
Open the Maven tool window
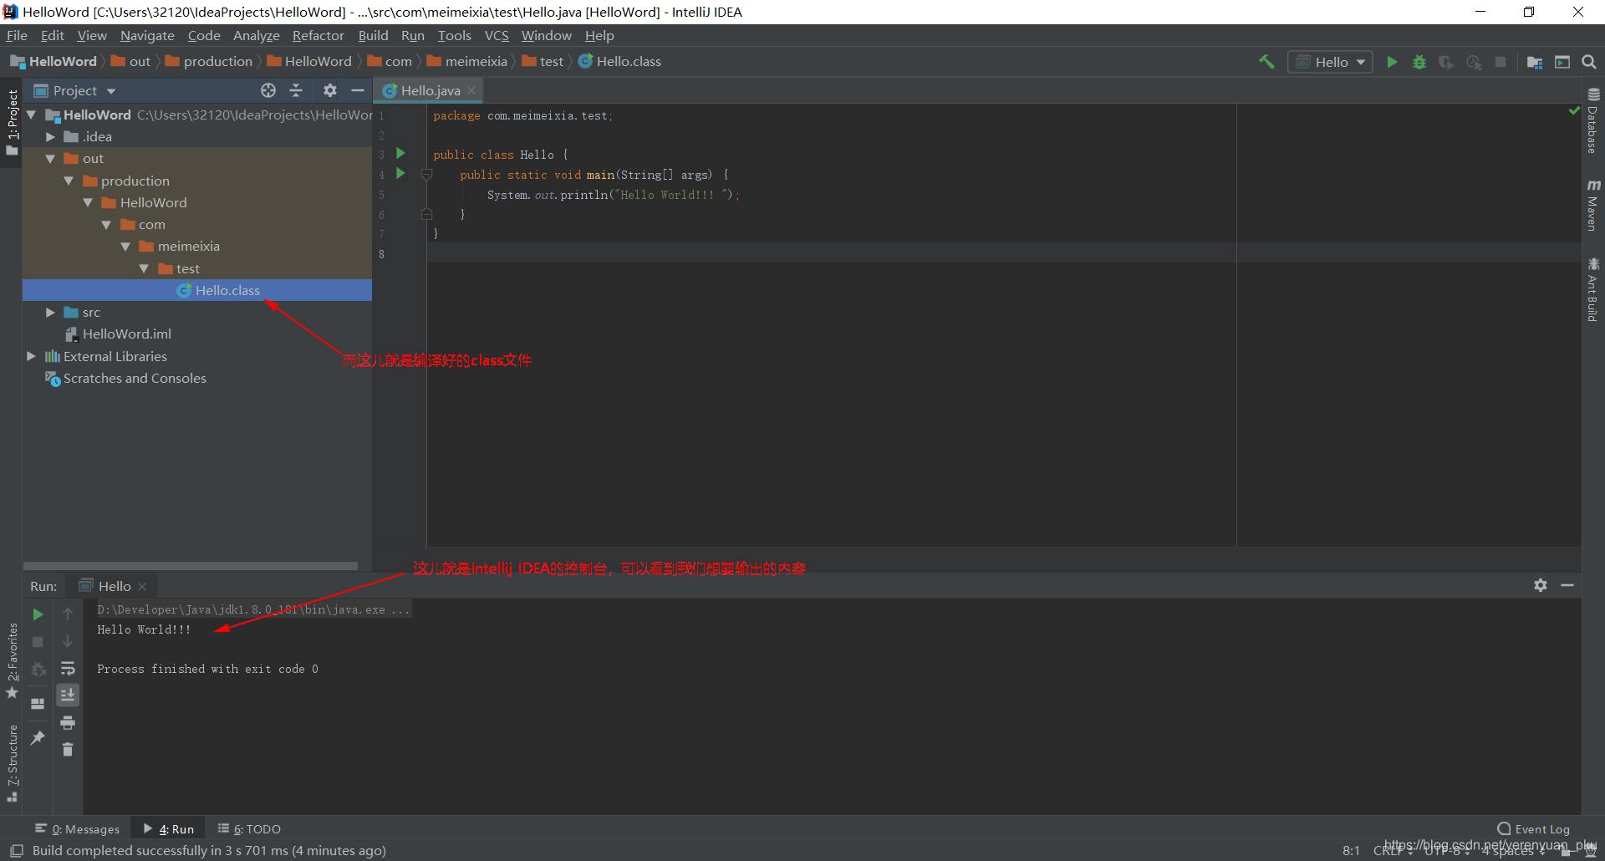[x=1593, y=206]
